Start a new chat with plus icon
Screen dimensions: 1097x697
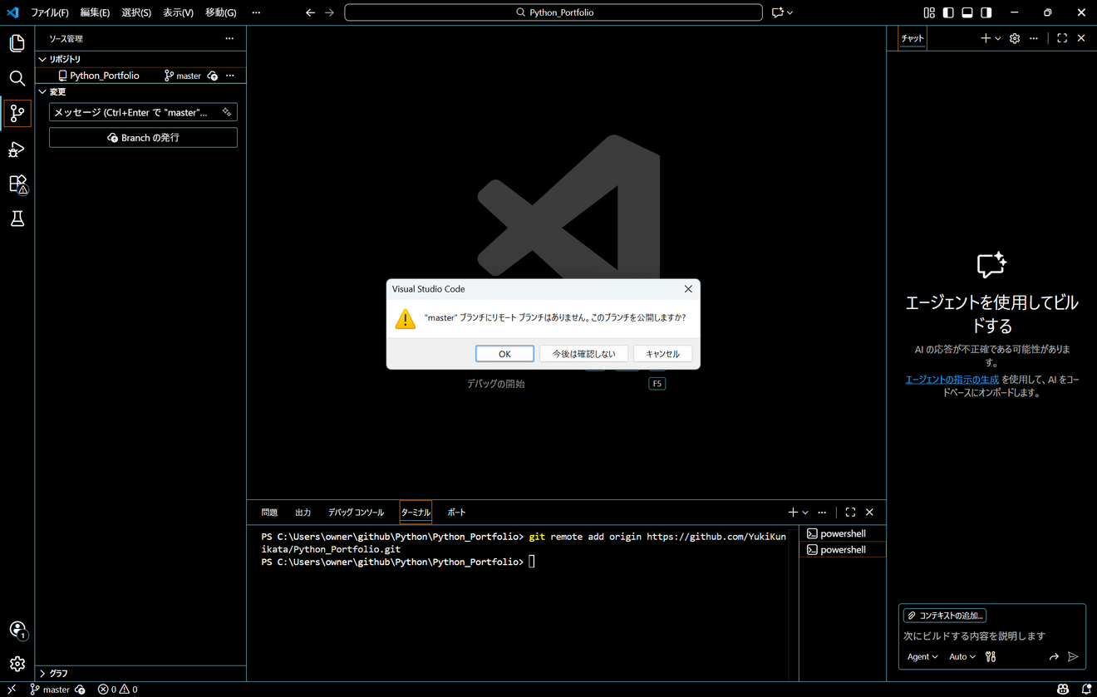click(x=986, y=38)
